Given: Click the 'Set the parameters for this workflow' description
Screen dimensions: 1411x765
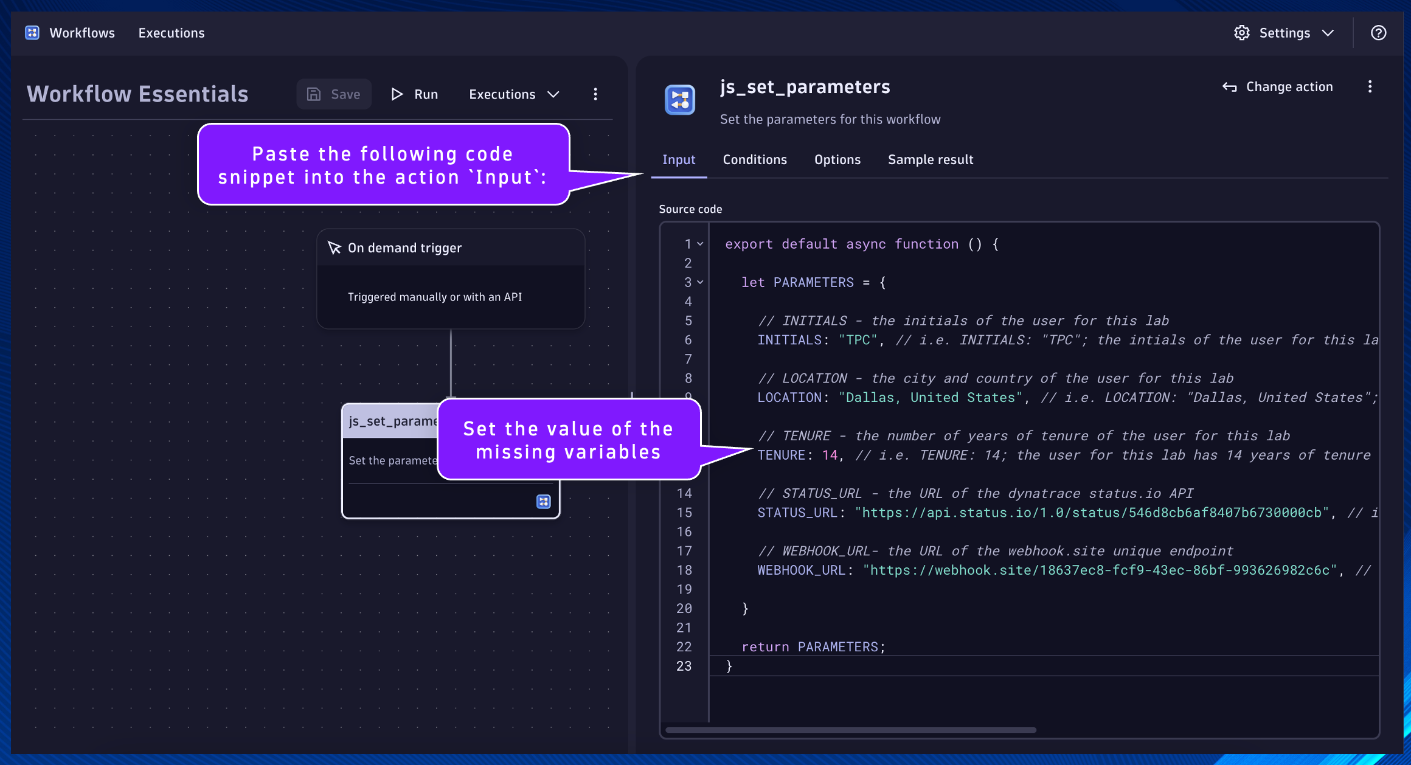Looking at the screenshot, I should [830, 119].
